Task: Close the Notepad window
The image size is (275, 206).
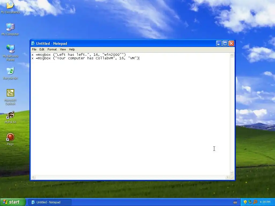Action: (x=231, y=43)
